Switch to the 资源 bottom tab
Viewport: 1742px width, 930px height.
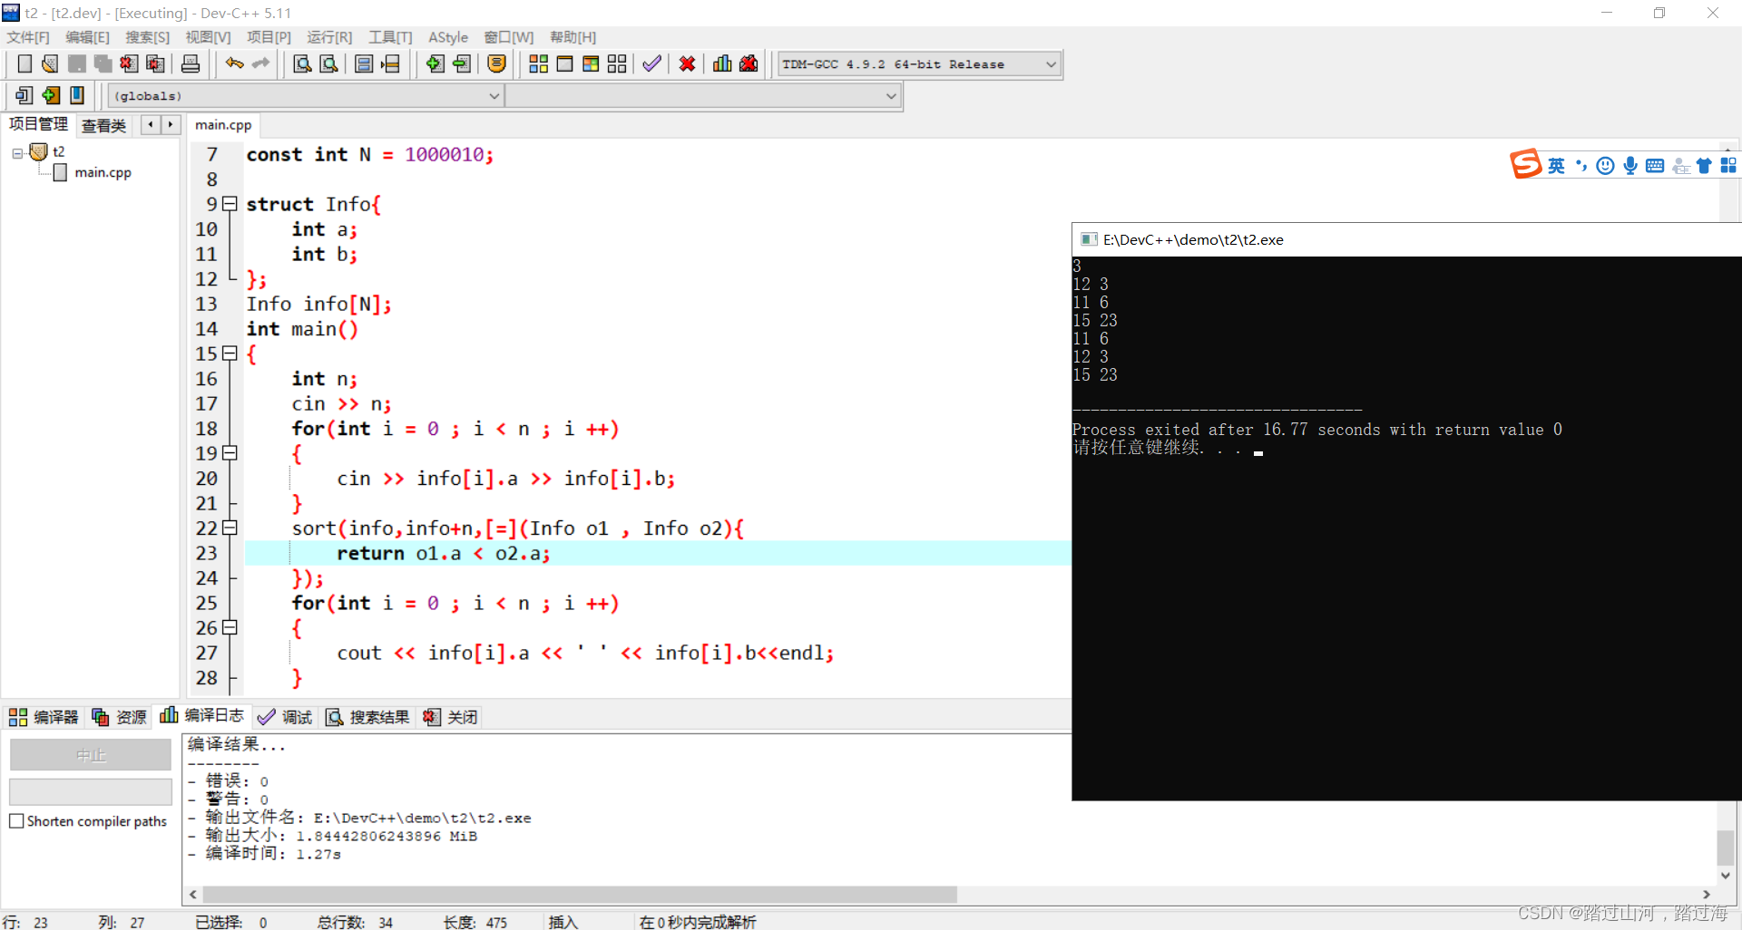pyautogui.click(x=119, y=717)
